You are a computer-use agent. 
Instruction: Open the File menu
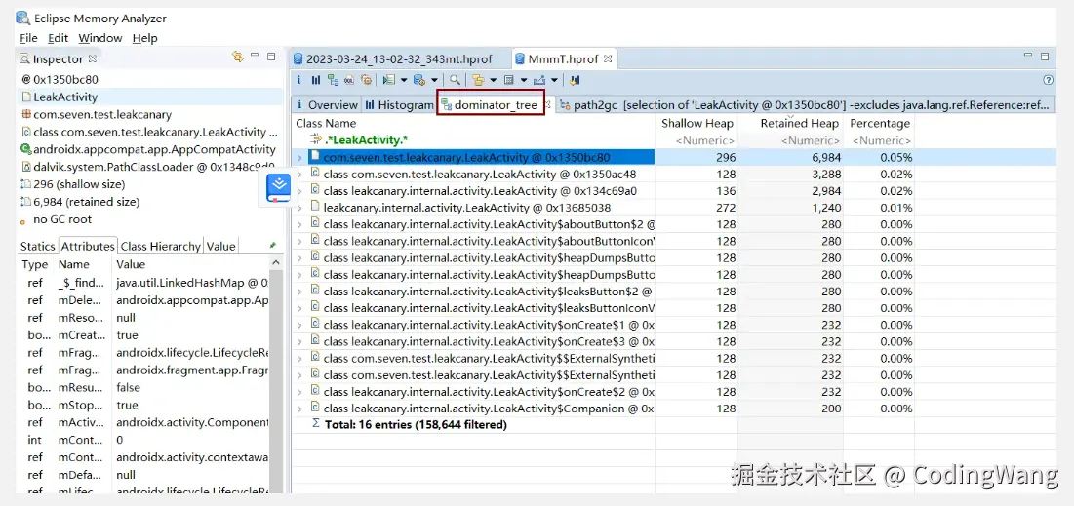point(28,38)
